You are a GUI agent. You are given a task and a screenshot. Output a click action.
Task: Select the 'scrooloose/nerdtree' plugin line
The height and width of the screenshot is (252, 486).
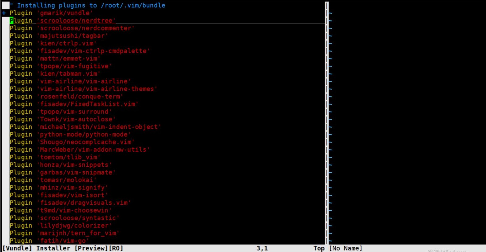pos(63,21)
